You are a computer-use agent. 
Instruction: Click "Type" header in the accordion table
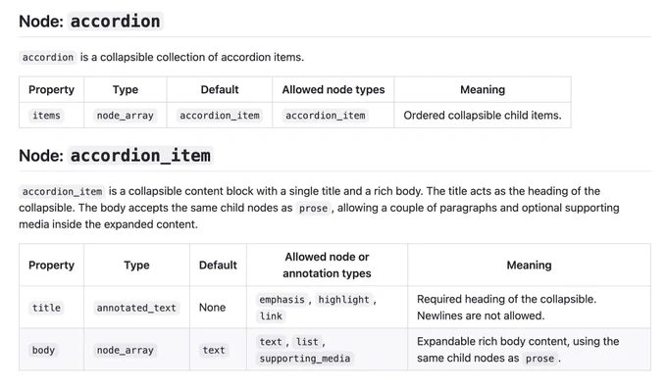pos(126,89)
